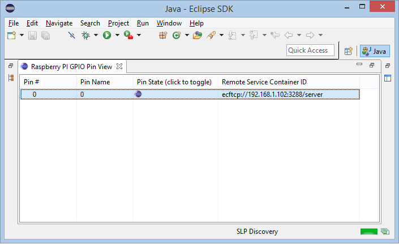Viewport: 399px width, 244px height.
Task: Click the Forward navigation arrow icon
Action: (x=310, y=35)
